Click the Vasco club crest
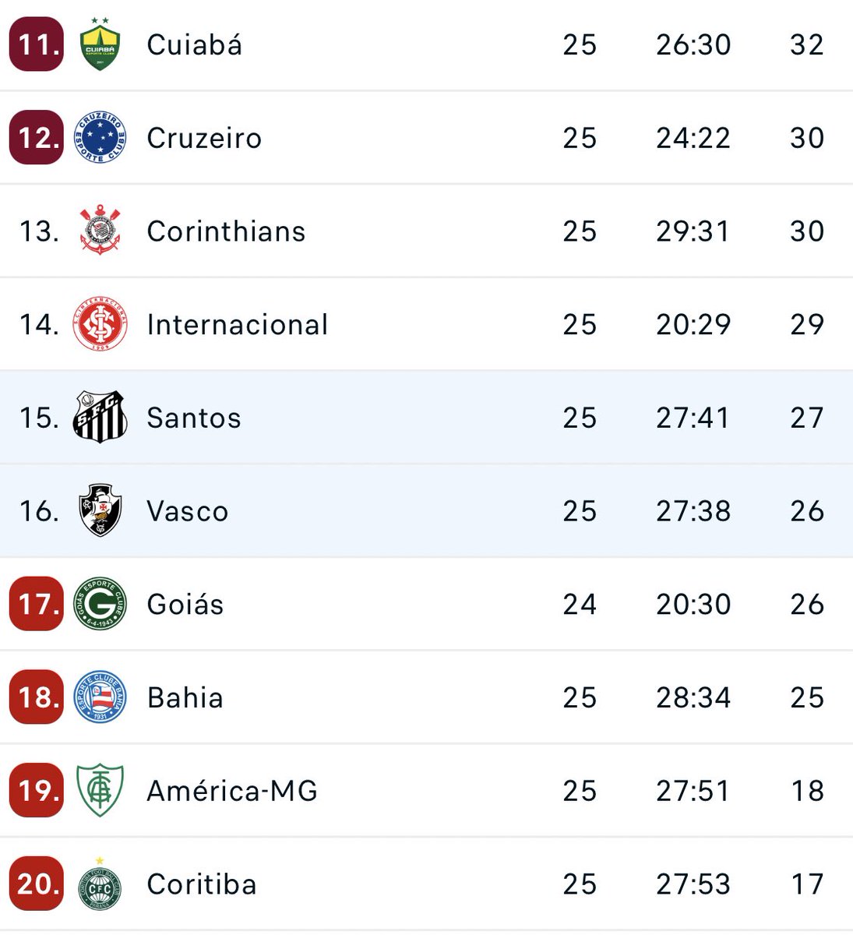The width and height of the screenshot is (853, 935). click(100, 511)
